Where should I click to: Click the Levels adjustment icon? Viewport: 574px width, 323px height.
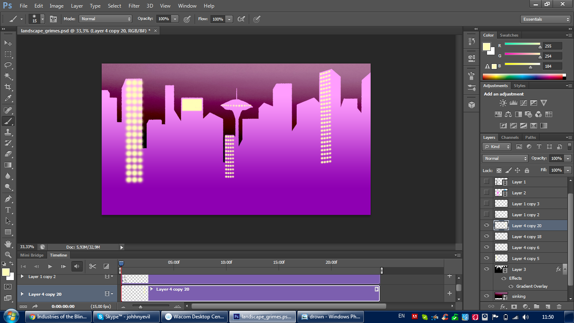point(513,103)
